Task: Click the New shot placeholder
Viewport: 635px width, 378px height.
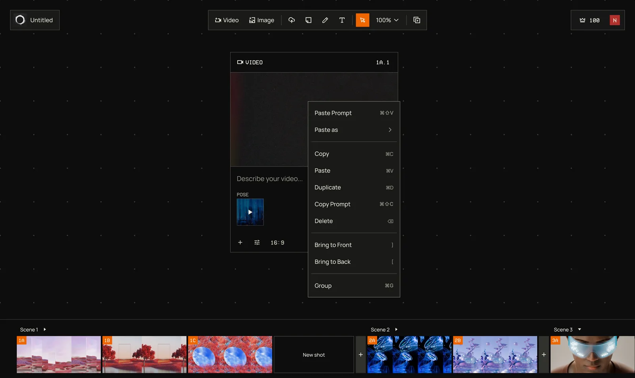Action: (x=314, y=355)
